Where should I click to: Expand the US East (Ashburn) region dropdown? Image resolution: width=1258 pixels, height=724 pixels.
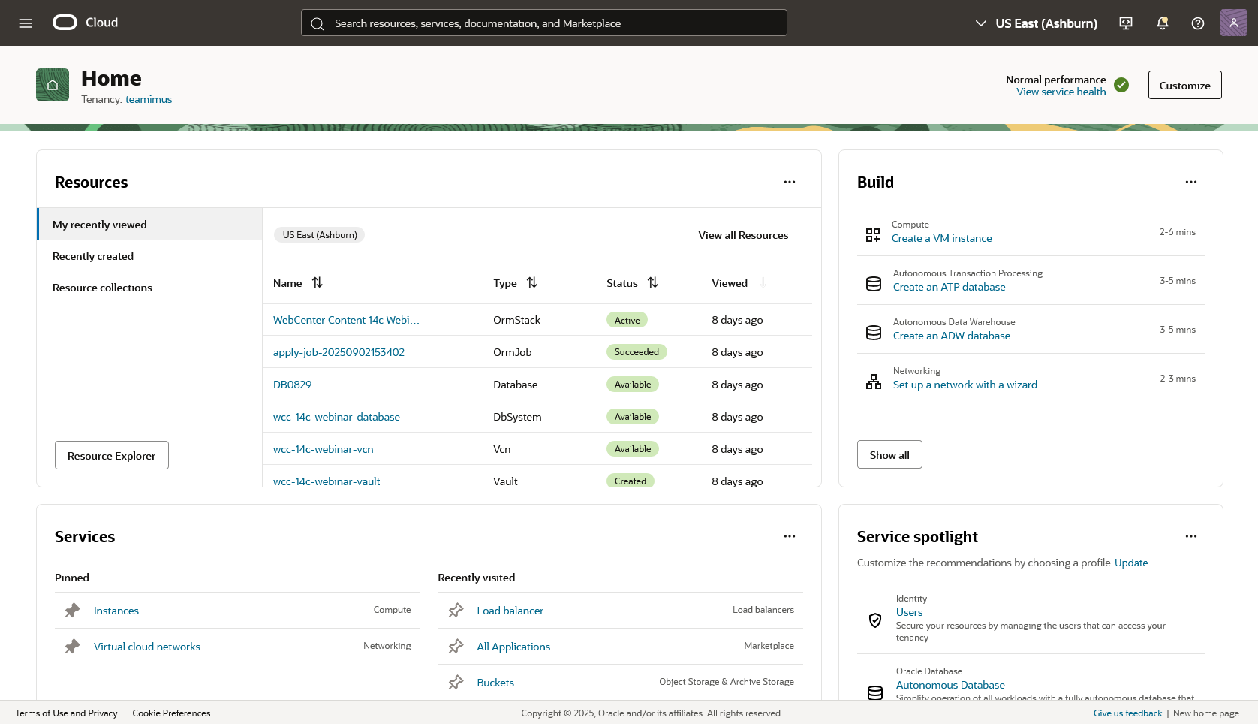1036,23
